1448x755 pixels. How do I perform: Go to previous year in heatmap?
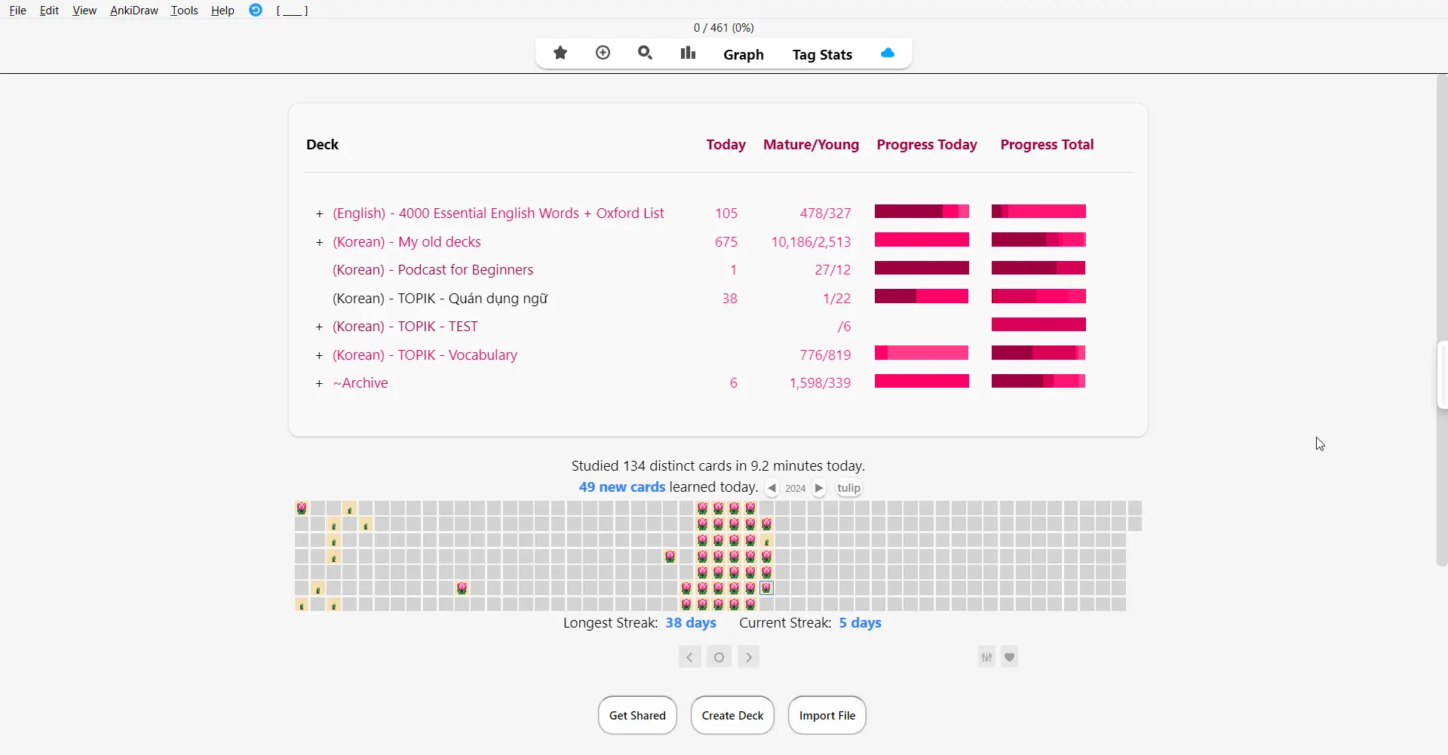[772, 488]
